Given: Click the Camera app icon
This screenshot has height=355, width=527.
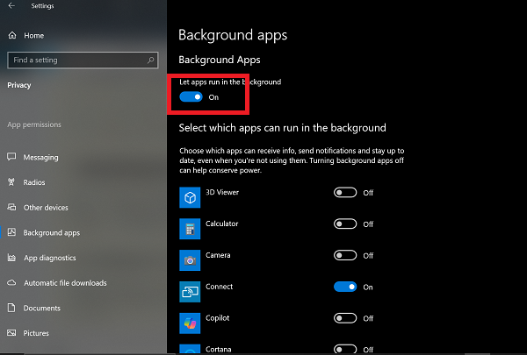Looking at the screenshot, I should pos(190,260).
